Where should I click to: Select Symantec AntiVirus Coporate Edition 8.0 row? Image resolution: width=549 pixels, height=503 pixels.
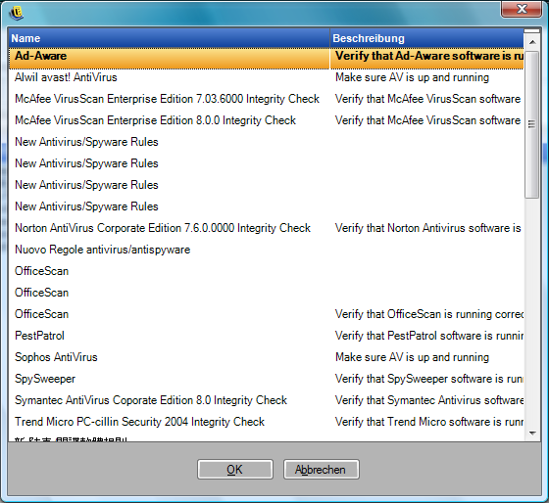266,400
